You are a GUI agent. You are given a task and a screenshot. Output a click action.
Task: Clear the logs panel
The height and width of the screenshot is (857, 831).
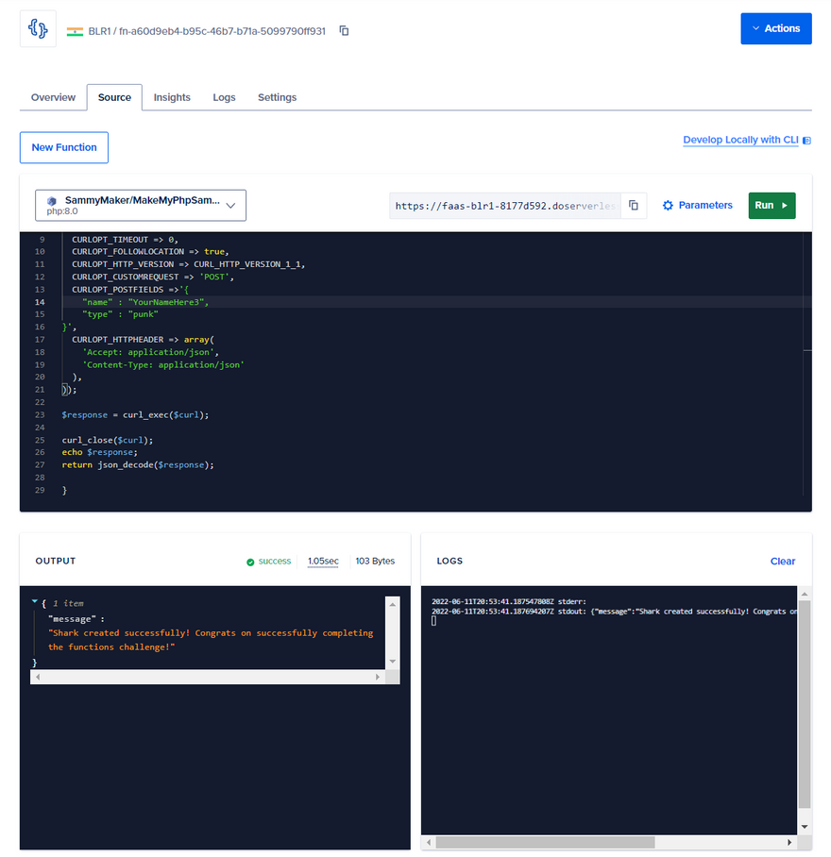(x=782, y=561)
